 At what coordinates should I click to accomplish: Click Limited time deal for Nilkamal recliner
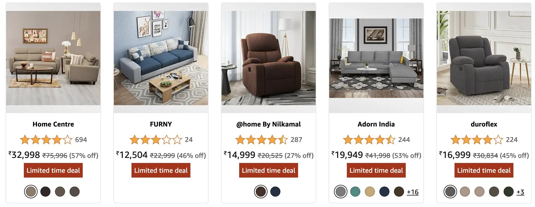tap(268, 170)
